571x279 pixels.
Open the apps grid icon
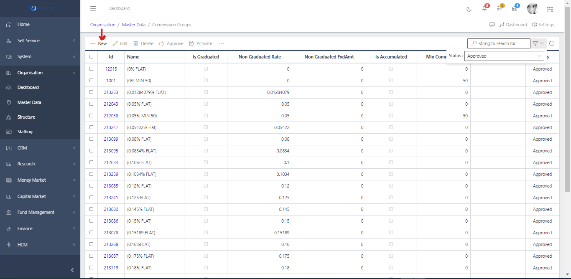pyautogui.click(x=550, y=9)
